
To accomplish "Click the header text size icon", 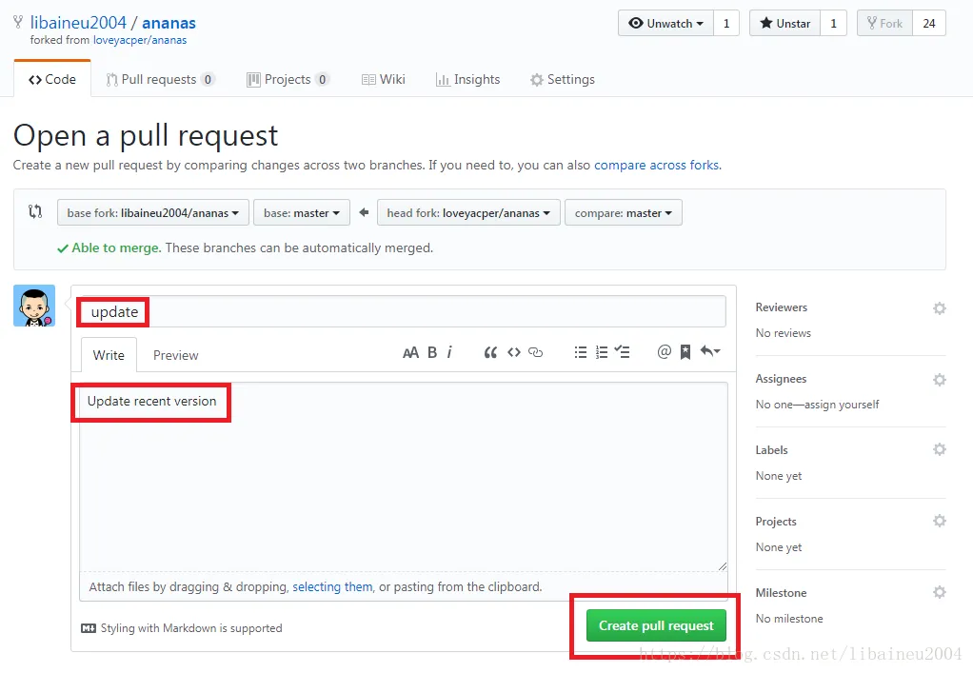I will click(410, 353).
